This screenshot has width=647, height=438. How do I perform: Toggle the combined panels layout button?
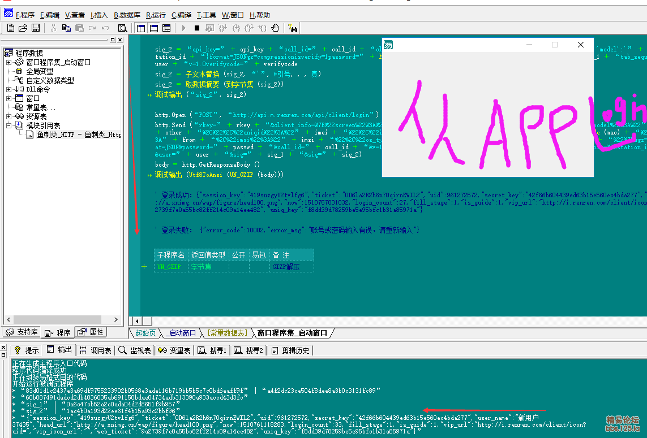coord(166,28)
